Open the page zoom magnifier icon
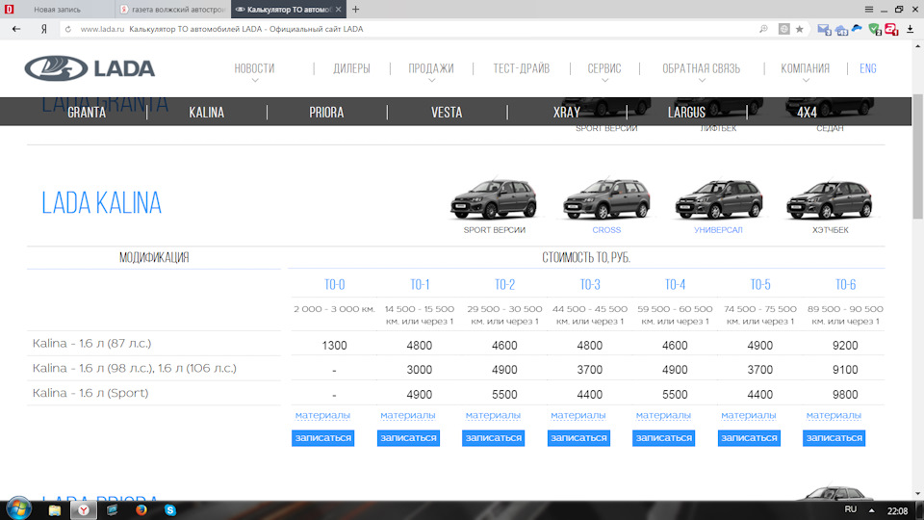Viewport: 924px width, 520px height. [763, 29]
